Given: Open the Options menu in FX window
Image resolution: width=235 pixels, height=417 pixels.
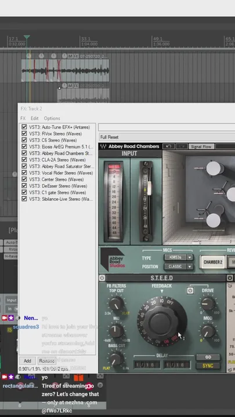Looking at the screenshot, I should [x=52, y=118].
